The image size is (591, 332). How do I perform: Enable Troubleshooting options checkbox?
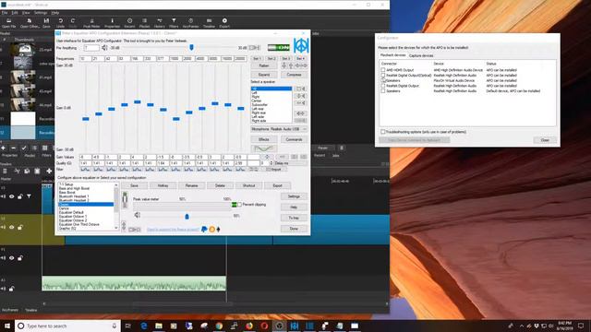(383, 132)
